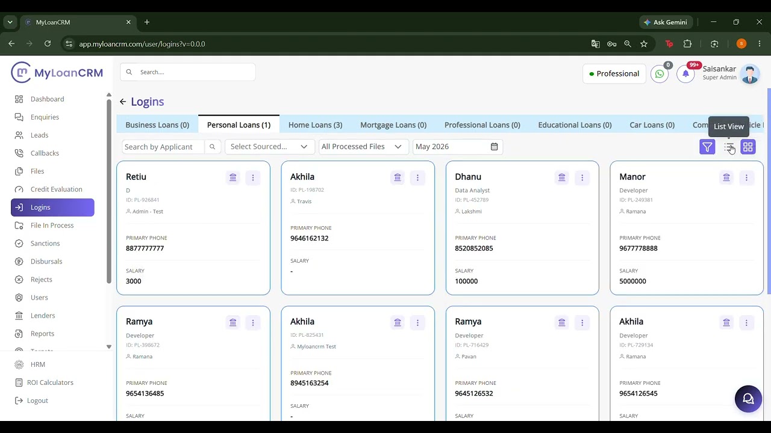771x433 pixels.
Task: Click the ROI Calculators icon
Action: click(19, 382)
